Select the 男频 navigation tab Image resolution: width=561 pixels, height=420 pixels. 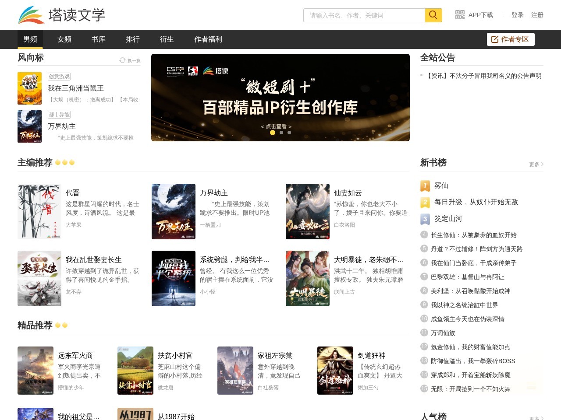[30, 39]
